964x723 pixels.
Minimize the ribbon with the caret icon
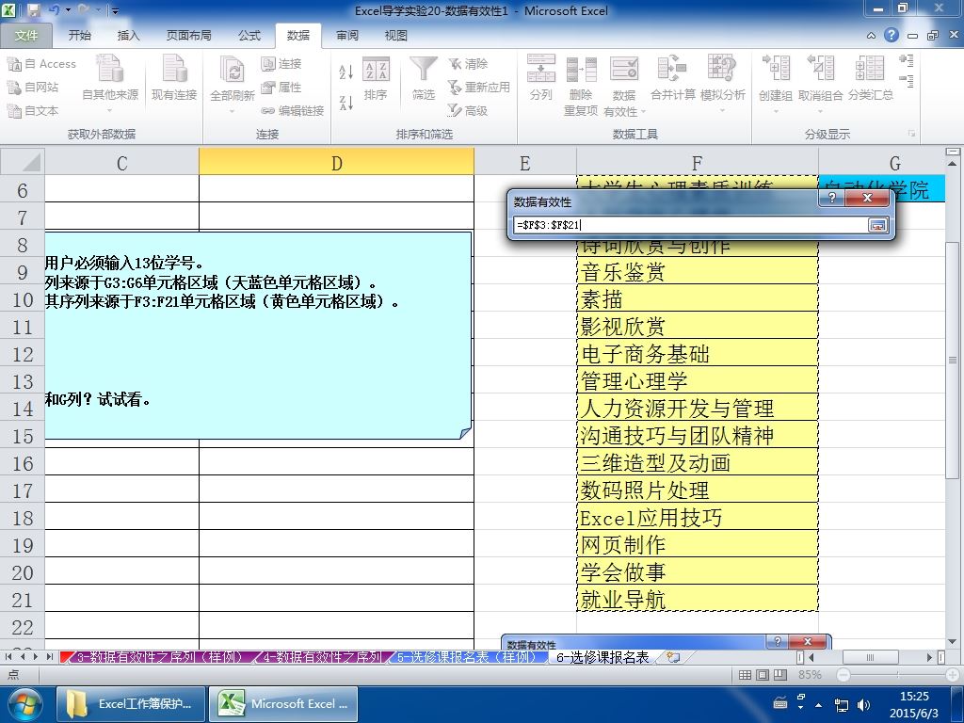point(871,36)
